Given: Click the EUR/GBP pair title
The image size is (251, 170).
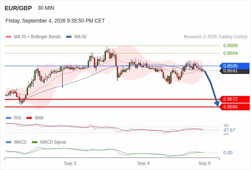Looking at the screenshot, I should click(x=18, y=8).
